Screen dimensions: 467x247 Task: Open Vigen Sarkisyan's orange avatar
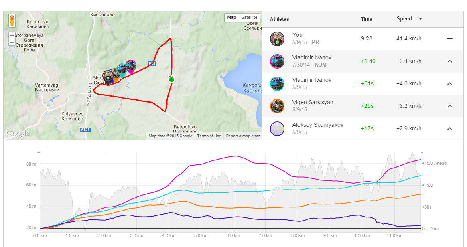277,106
